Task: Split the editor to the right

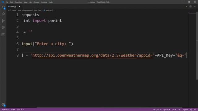Action: point(191,6)
